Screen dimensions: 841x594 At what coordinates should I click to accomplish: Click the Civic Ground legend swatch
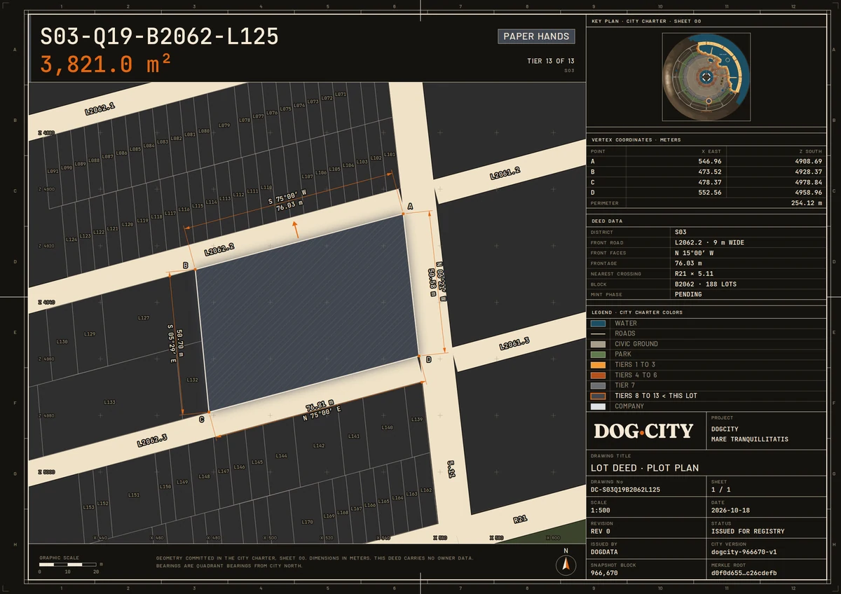pyautogui.click(x=598, y=344)
